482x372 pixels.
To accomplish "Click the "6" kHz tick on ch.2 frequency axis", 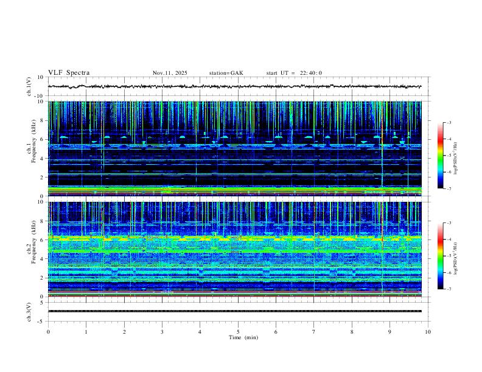I will point(43,240).
